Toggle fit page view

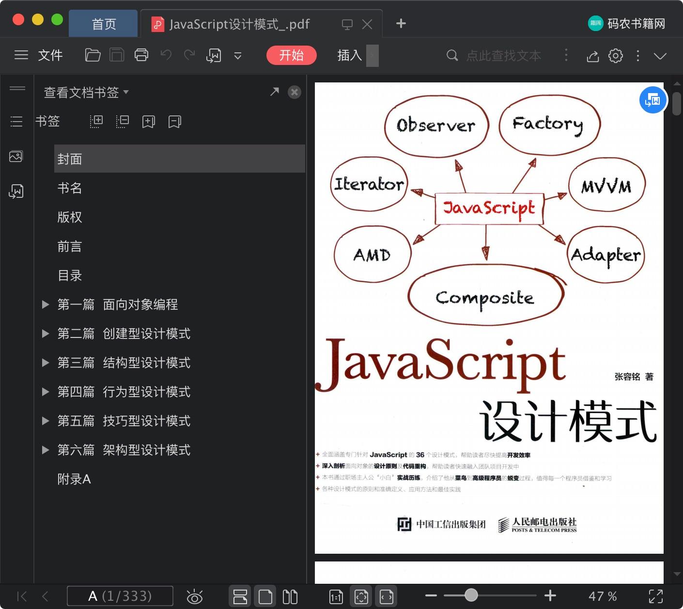click(x=361, y=596)
